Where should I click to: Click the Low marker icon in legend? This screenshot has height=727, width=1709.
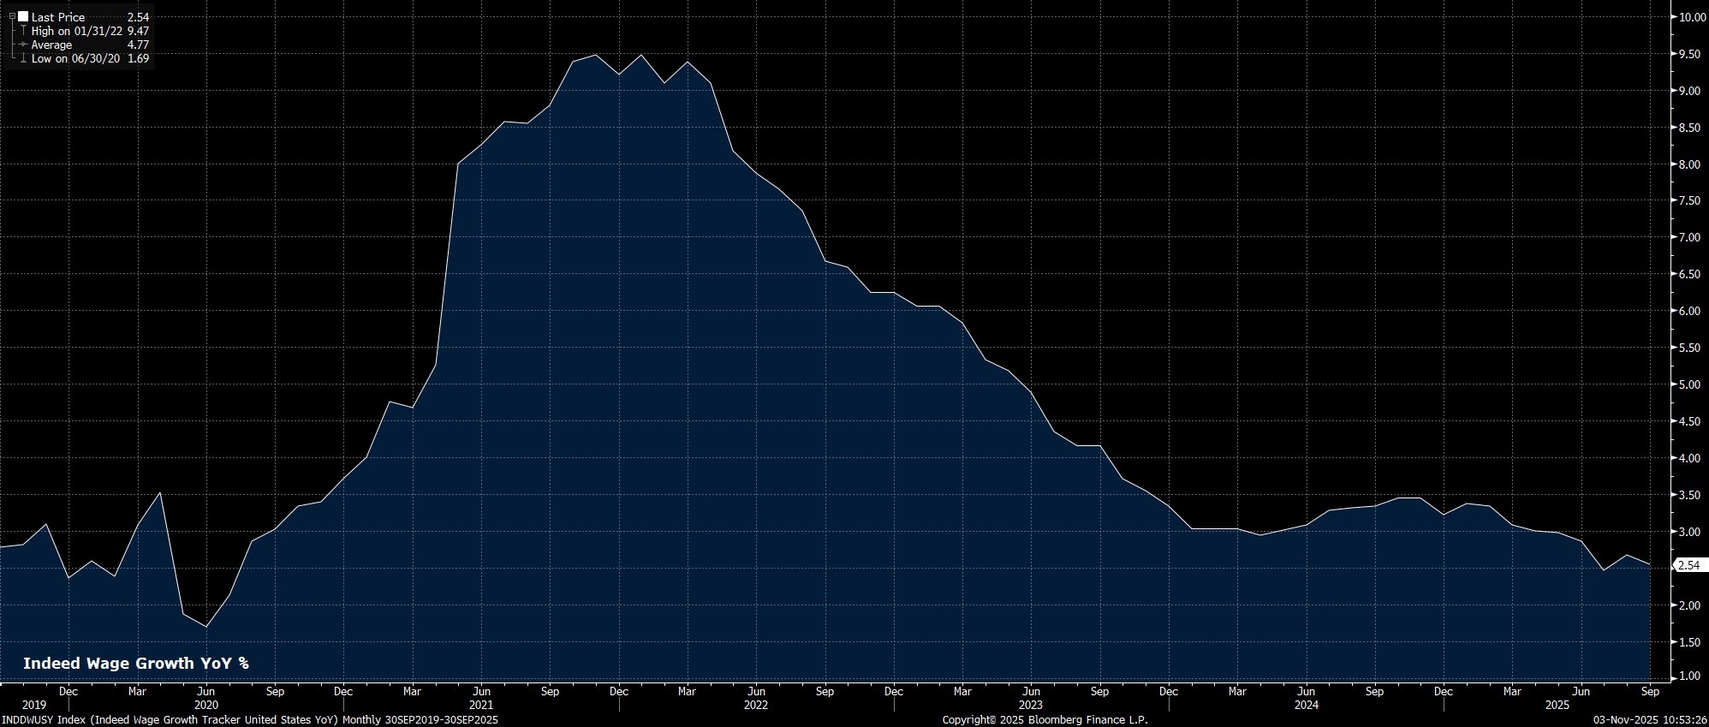tap(23, 58)
